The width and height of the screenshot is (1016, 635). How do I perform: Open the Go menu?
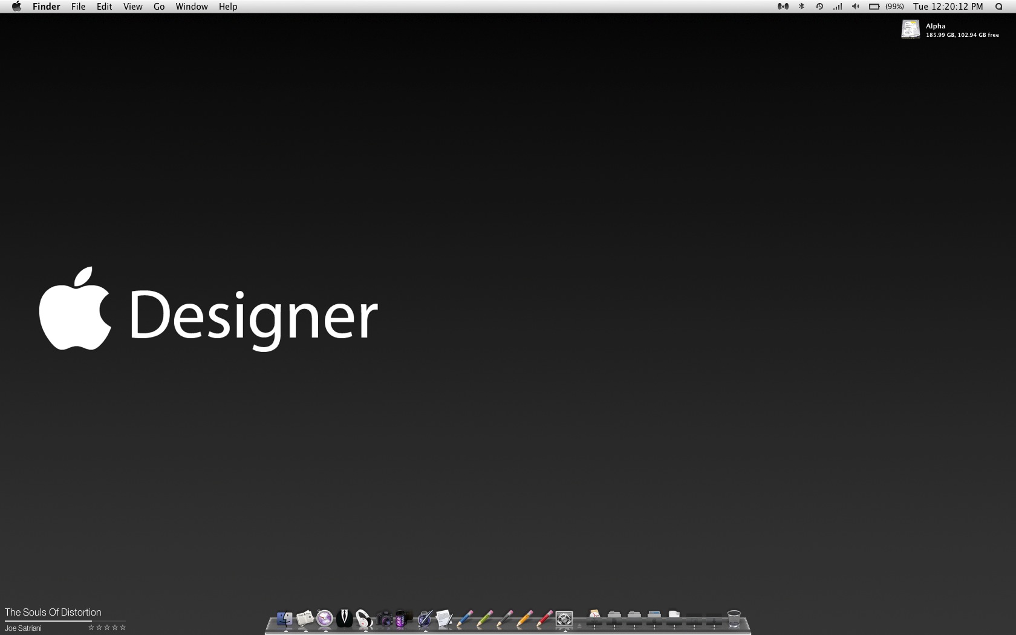[x=159, y=7]
